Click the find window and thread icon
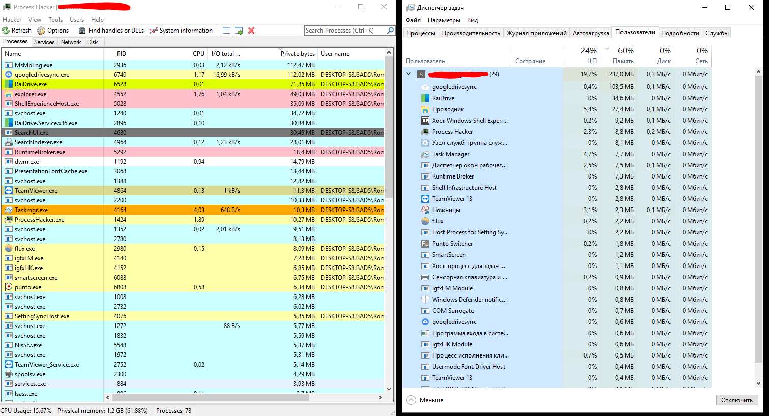This screenshot has width=769, height=416. pos(239,31)
